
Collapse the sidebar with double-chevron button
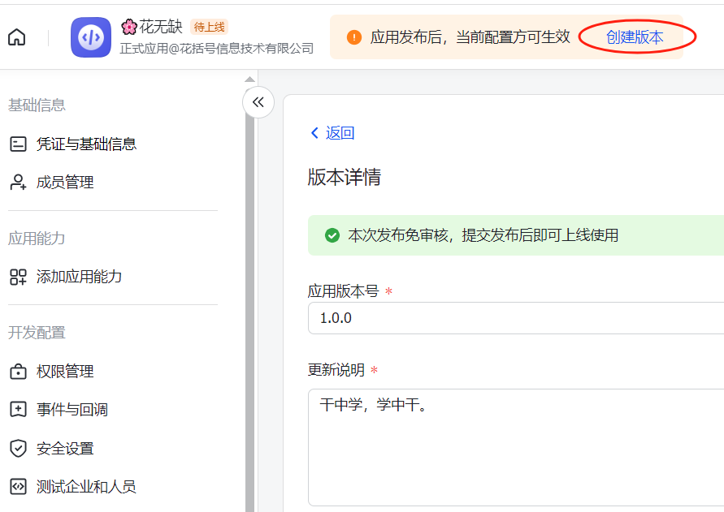tap(258, 102)
